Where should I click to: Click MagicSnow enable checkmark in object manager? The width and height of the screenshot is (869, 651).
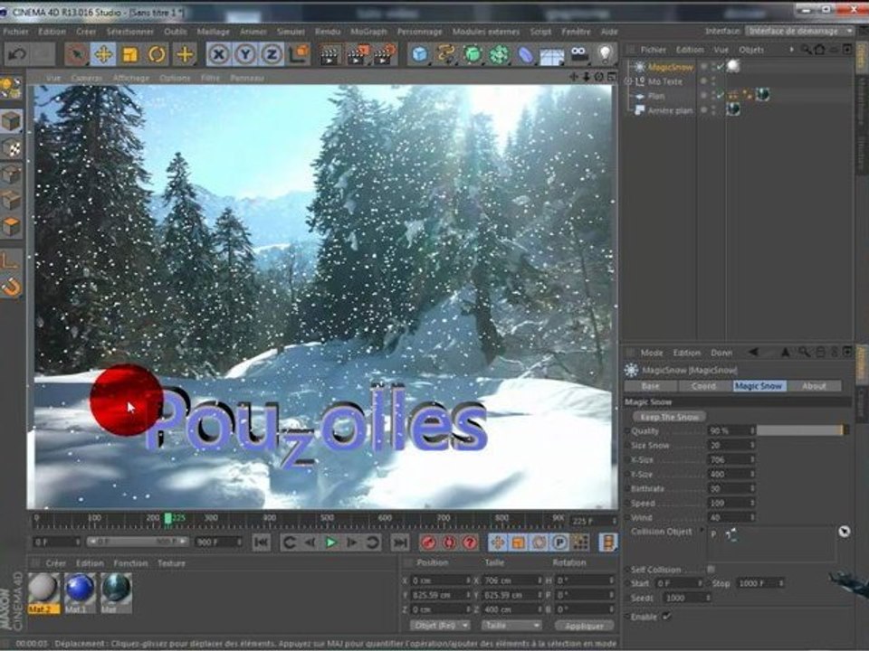tap(720, 67)
